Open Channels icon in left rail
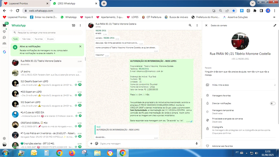This screenshot has width=279, height=157. pos(4,37)
